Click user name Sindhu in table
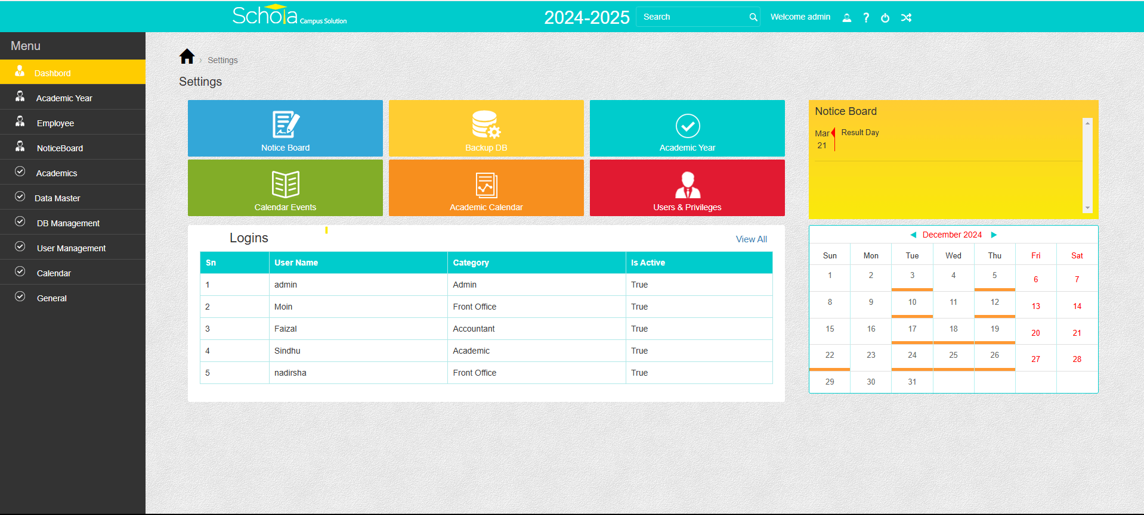Image resolution: width=1144 pixels, height=515 pixels. [x=287, y=351]
